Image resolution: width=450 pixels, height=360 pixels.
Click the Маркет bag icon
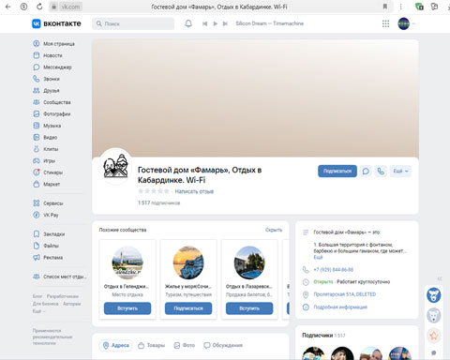[37, 184]
